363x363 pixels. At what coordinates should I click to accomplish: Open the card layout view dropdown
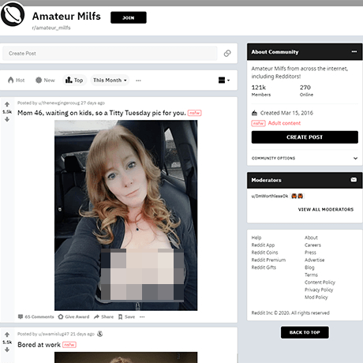[x=224, y=80]
